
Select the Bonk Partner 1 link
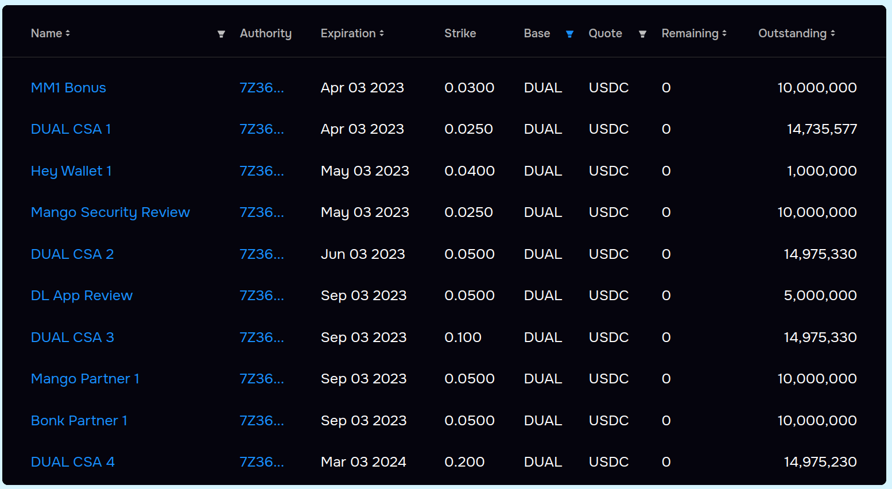click(79, 421)
